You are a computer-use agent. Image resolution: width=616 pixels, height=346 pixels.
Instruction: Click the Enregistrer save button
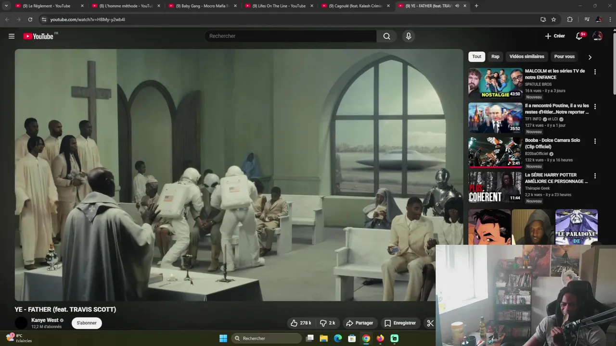tap(399, 323)
